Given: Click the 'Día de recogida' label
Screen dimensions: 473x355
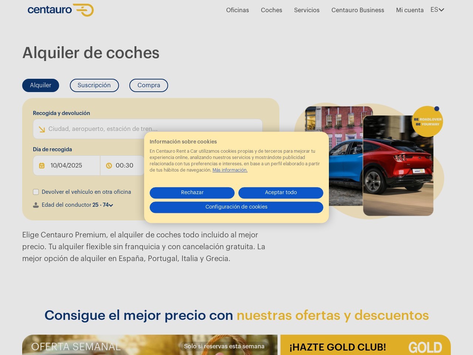Looking at the screenshot, I should [52, 149].
